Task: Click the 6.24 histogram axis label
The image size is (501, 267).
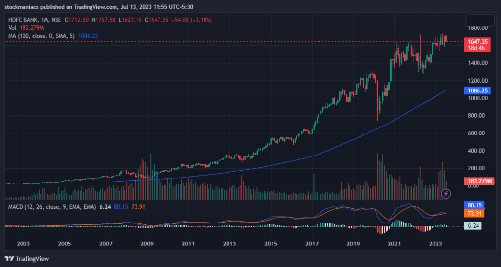Action: (x=474, y=226)
